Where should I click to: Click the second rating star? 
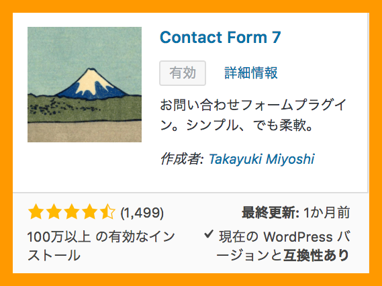click(x=54, y=212)
